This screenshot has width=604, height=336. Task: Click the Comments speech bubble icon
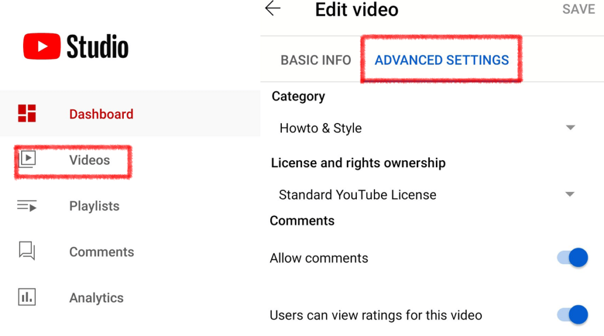click(x=27, y=251)
